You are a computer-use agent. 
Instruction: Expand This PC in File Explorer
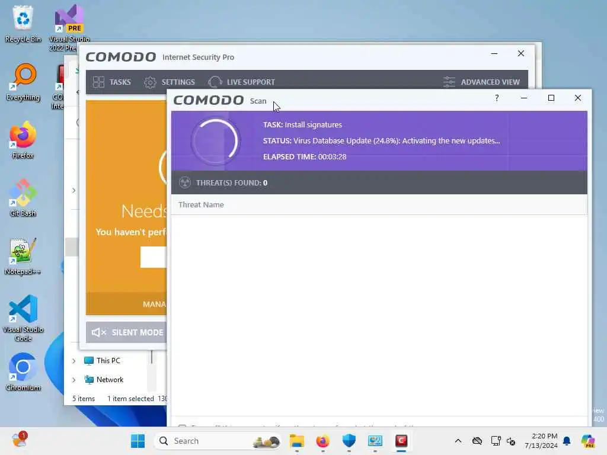click(x=74, y=361)
